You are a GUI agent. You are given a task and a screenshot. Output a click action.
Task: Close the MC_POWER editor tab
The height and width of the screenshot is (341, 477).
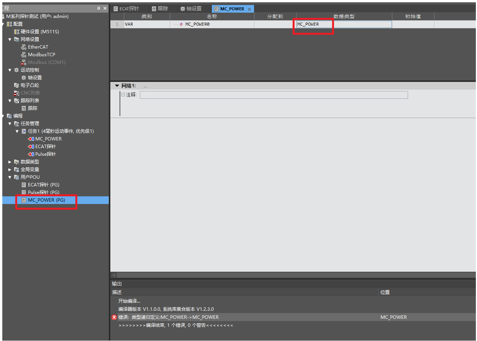click(249, 9)
